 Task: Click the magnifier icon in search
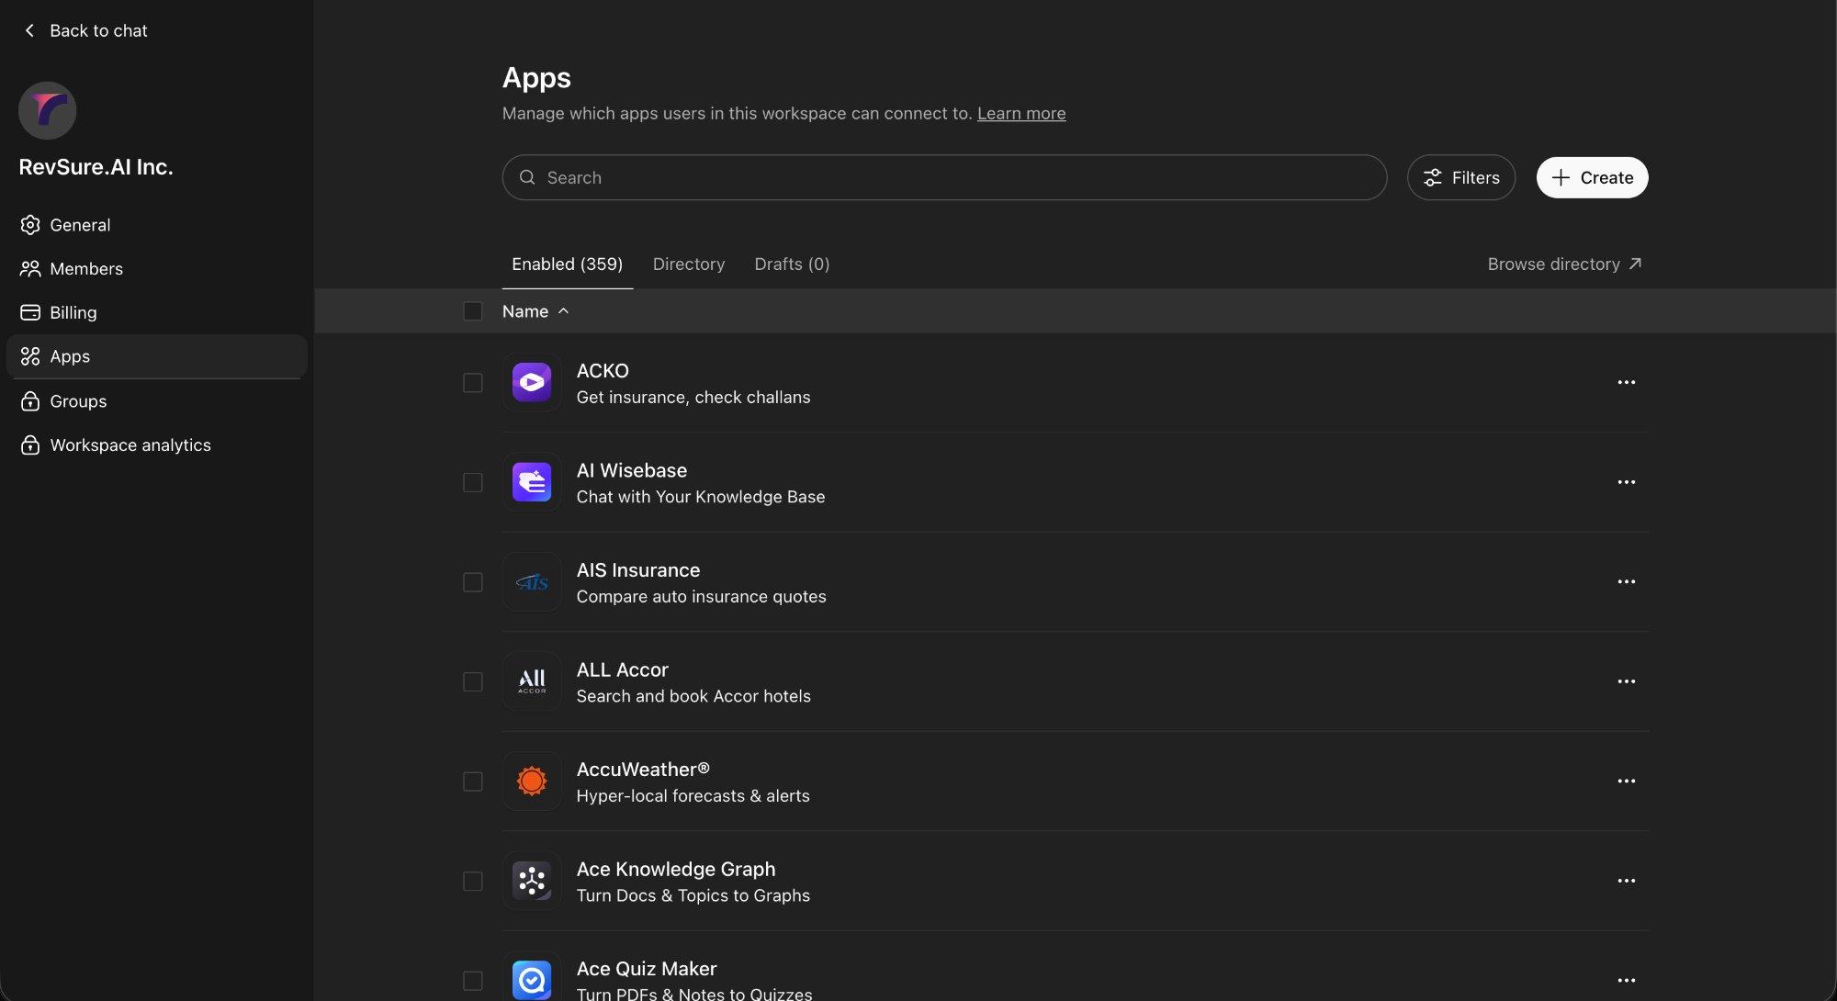[527, 177]
